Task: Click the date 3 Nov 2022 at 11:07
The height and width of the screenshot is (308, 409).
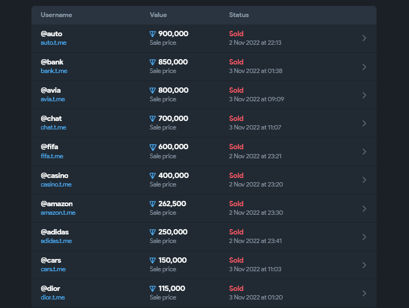Action: (x=255, y=127)
